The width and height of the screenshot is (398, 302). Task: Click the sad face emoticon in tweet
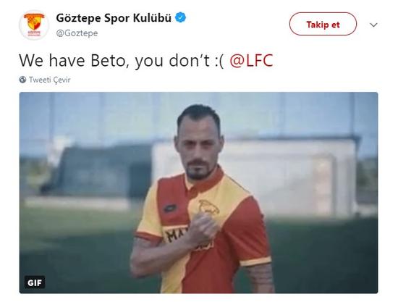(x=219, y=61)
